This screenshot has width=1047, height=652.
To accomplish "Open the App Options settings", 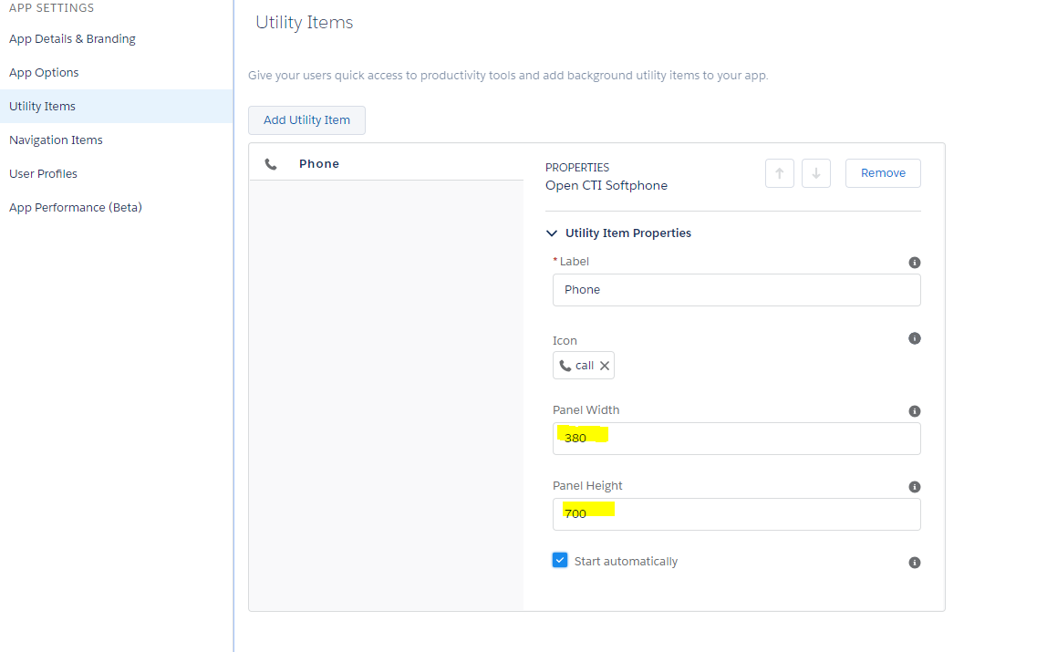I will (x=44, y=73).
